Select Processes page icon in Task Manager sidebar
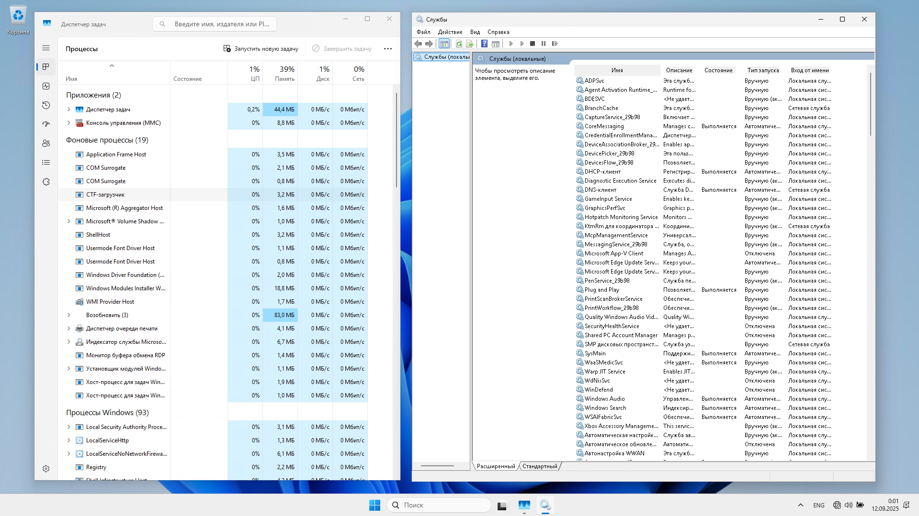The image size is (919, 516). [x=46, y=67]
